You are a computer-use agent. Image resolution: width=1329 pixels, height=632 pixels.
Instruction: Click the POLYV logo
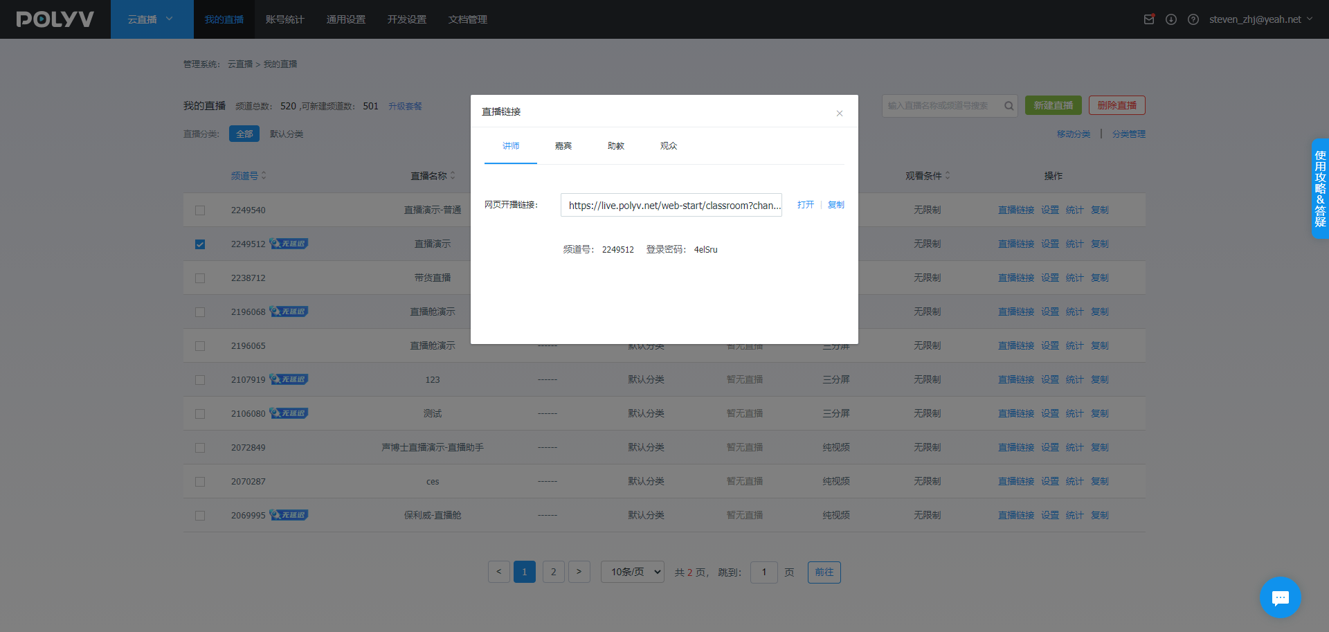(55, 19)
